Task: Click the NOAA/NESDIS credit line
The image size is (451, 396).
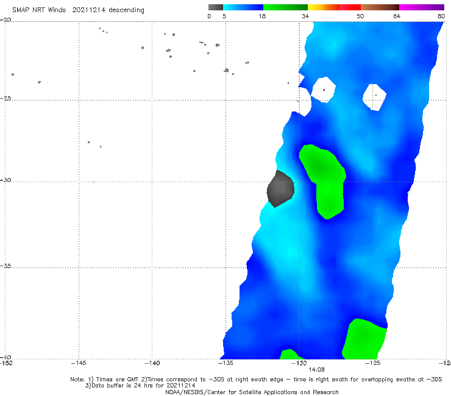Action: (x=252, y=392)
